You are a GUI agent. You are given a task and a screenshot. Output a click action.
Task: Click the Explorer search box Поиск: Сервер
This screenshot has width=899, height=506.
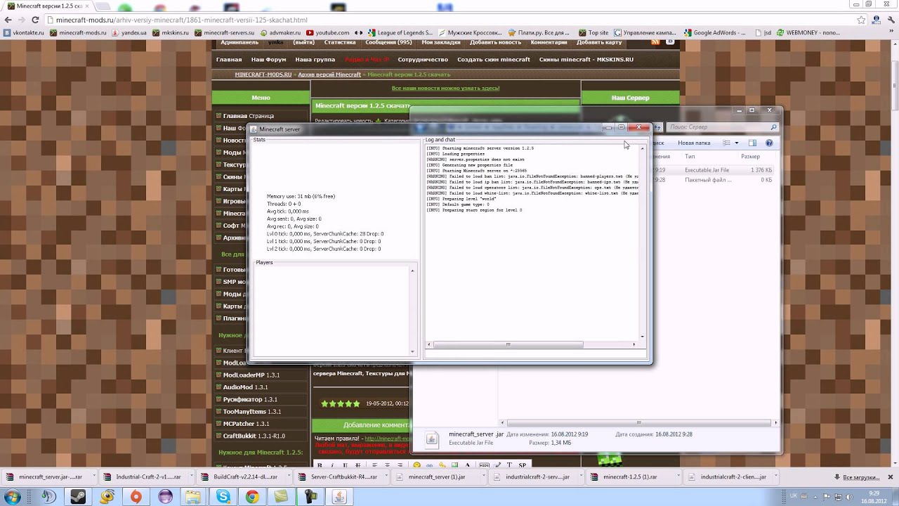[722, 127]
